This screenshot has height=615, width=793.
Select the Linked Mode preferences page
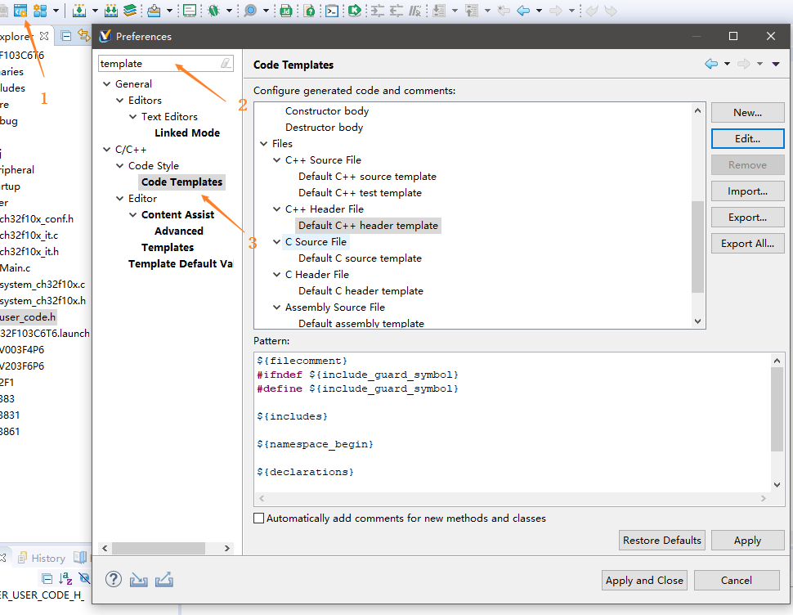tap(187, 133)
